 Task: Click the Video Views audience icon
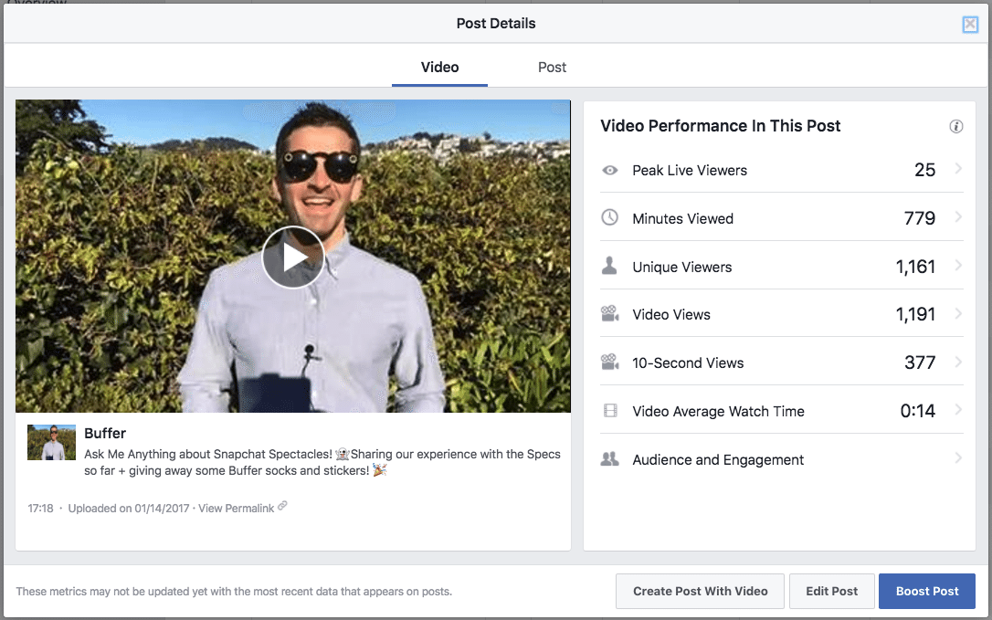[610, 314]
